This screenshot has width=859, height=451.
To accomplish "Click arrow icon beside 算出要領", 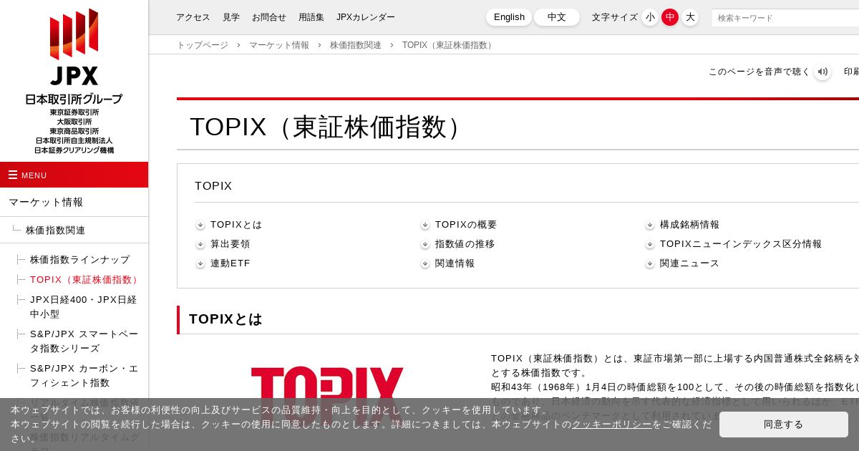I will coord(200,244).
